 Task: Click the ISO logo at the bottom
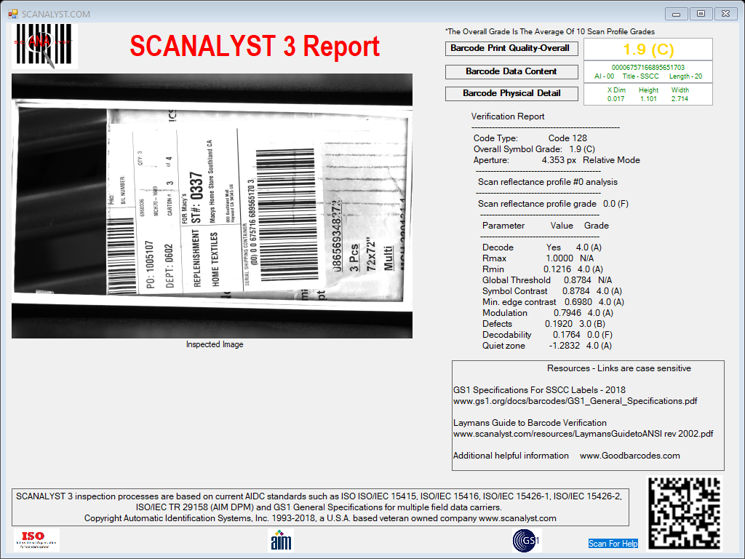(x=36, y=540)
